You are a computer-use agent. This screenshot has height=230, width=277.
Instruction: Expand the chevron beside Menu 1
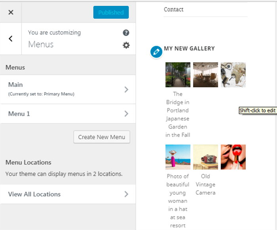tap(126, 114)
